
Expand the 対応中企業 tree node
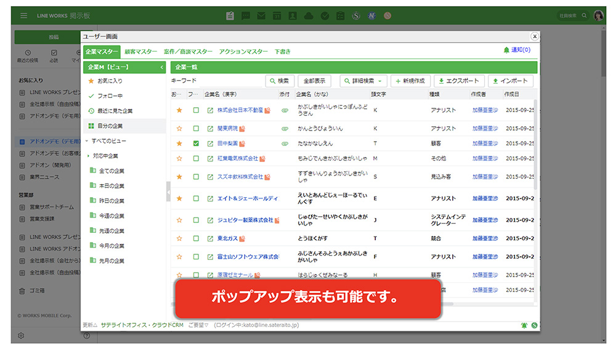point(88,156)
